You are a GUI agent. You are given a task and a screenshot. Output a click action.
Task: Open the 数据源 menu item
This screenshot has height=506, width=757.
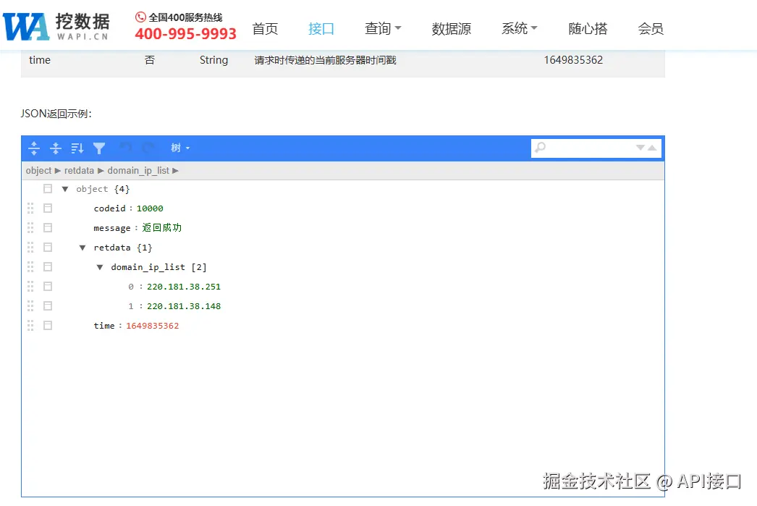452,28
